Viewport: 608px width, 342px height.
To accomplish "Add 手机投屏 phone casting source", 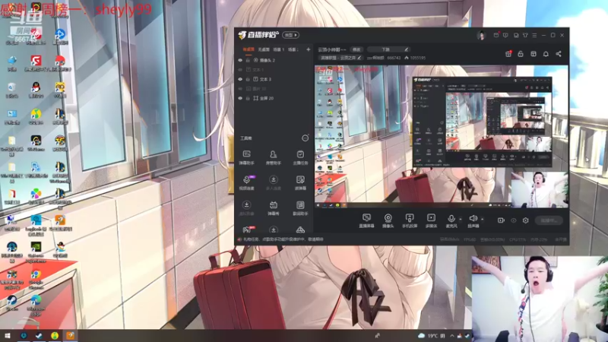I will pos(410,220).
